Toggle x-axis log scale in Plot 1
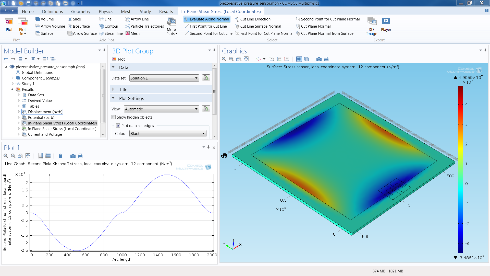The height and width of the screenshot is (276, 490). [x=40, y=156]
